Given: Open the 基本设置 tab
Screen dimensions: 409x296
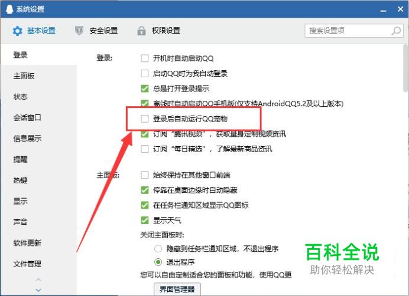Looking at the screenshot, I should [34, 31].
